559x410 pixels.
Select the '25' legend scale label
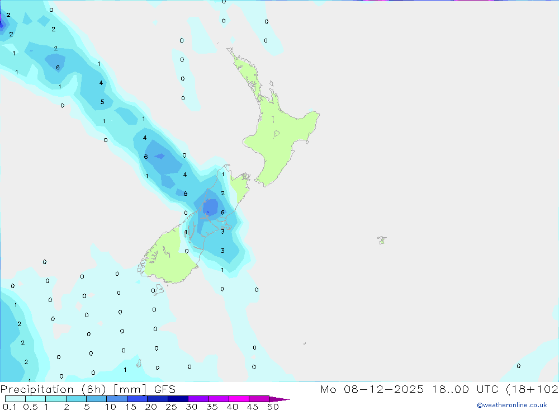[172, 407]
